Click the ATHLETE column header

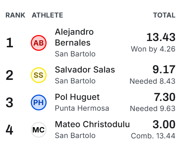(47, 15)
